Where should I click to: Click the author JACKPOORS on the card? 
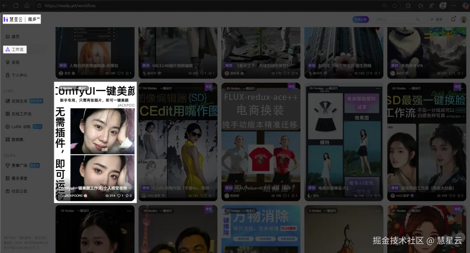point(73,196)
